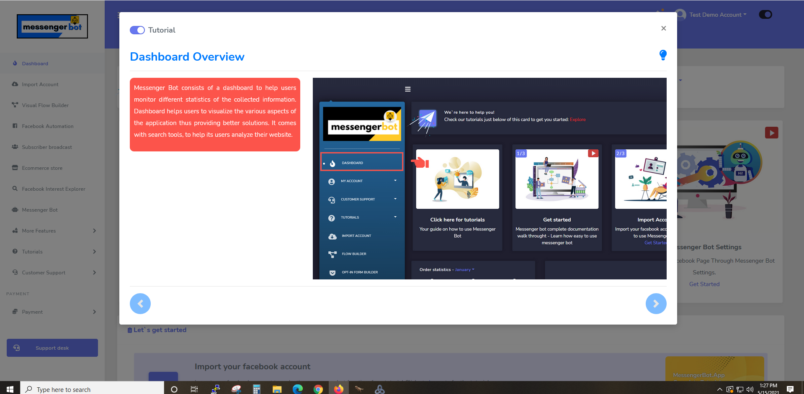Go to the next tutorial slide
Viewport: 804px width, 394px height.
656,304
